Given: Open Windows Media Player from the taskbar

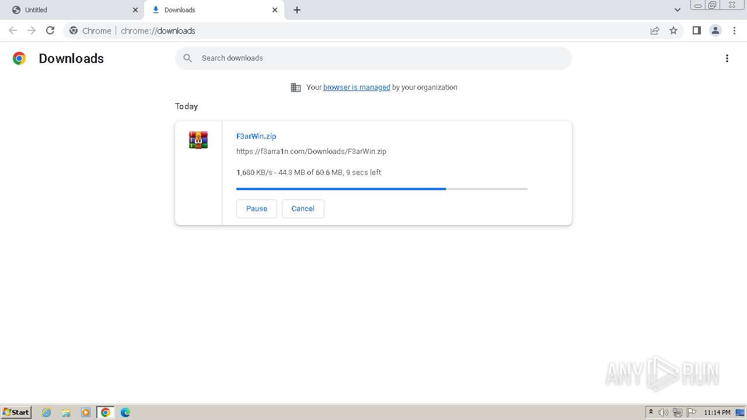Looking at the screenshot, I should (86, 412).
